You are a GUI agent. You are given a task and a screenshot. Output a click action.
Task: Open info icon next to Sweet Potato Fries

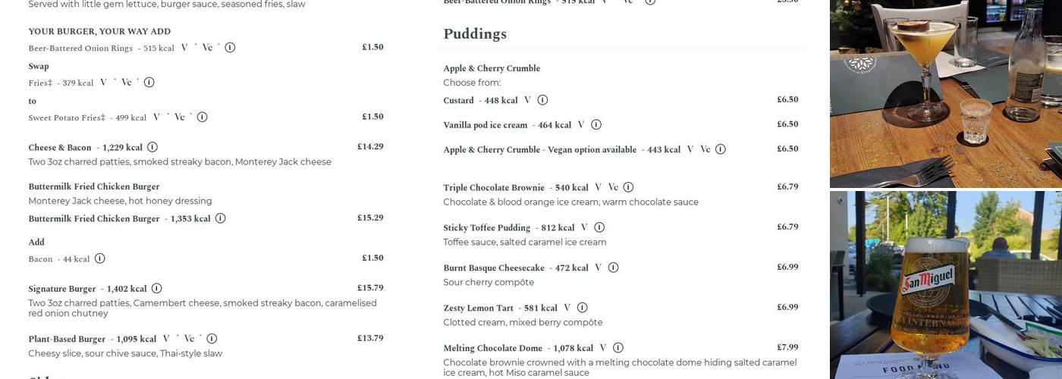202,117
